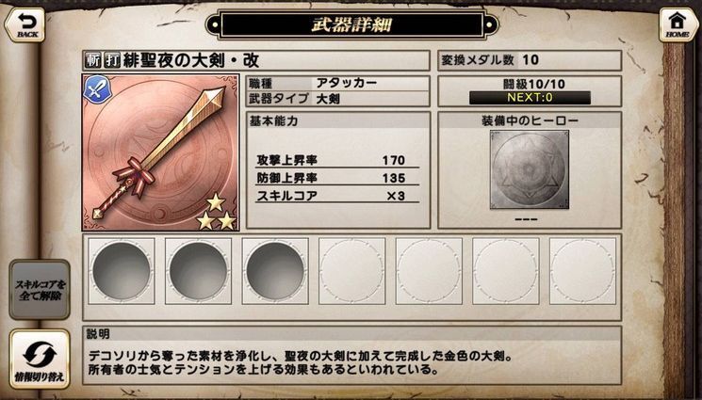Screen dimensions: 702x400
Task: Select the 打 strike attribute badge
Action: click(112, 60)
